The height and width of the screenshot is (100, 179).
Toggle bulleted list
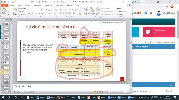coord(61,10)
